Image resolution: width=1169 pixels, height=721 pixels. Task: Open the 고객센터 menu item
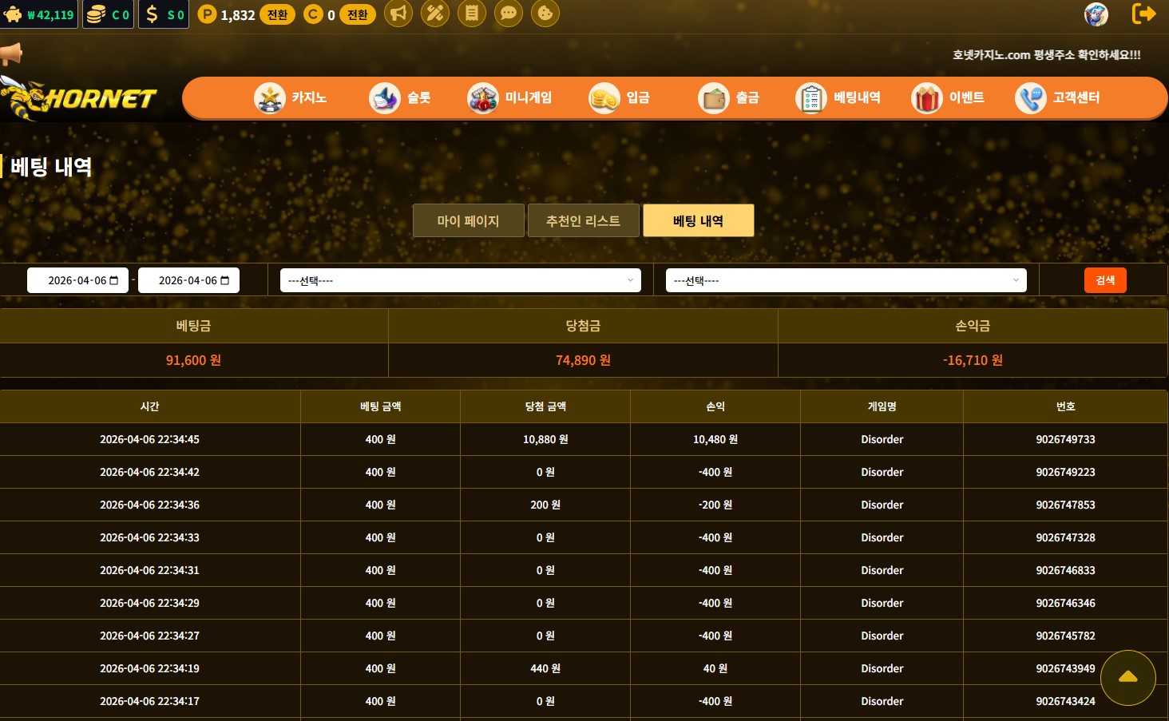coord(1057,98)
